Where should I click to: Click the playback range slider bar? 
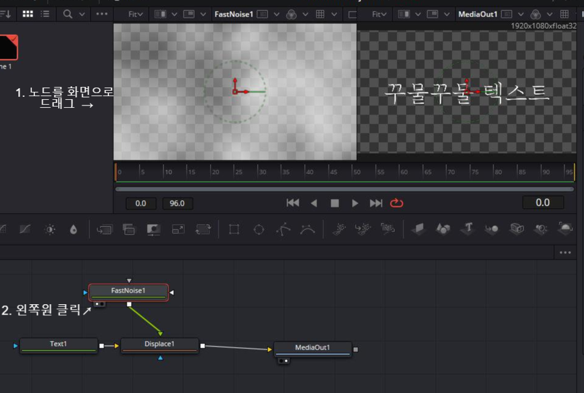click(x=345, y=189)
